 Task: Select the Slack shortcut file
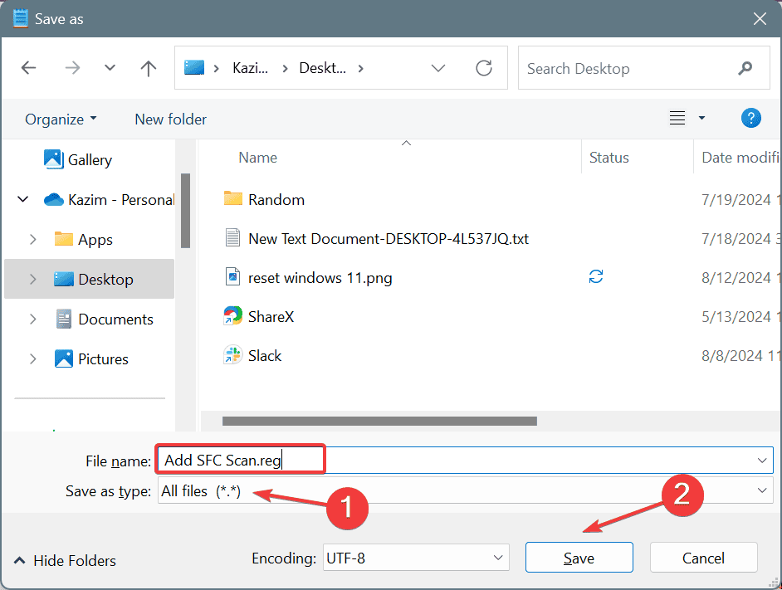(x=265, y=356)
